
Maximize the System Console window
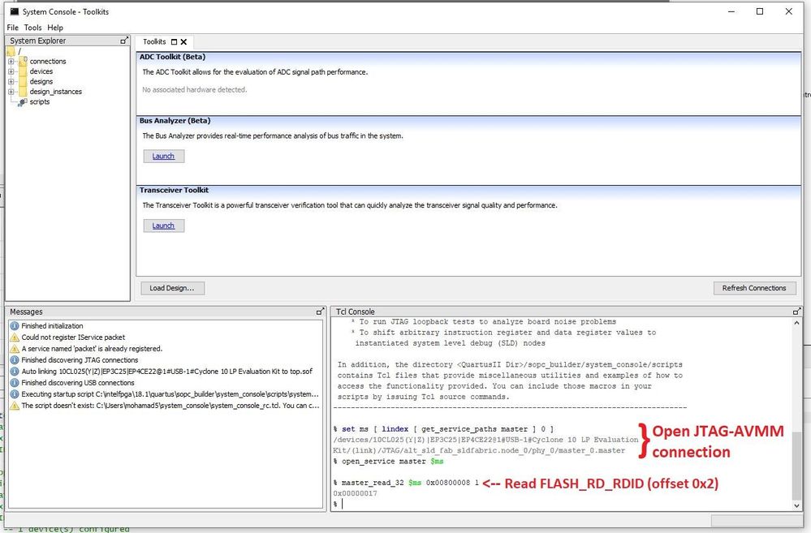pos(760,11)
